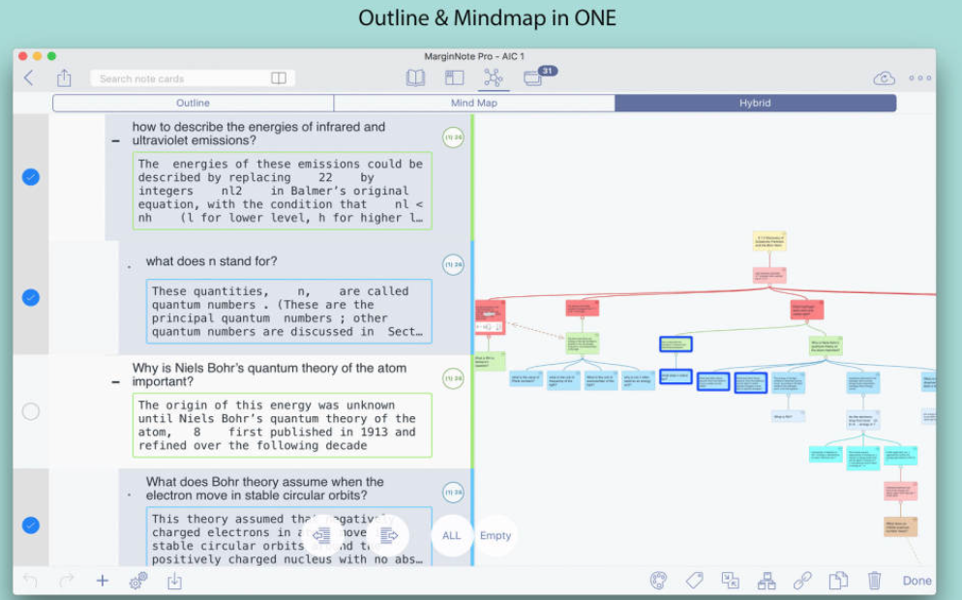
Task: Open excerpt 'These quantities, n, are called'
Action: (x=289, y=312)
